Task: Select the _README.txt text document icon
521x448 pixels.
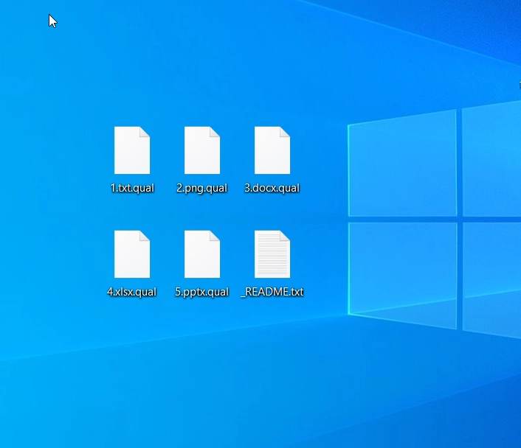Action: (272, 254)
